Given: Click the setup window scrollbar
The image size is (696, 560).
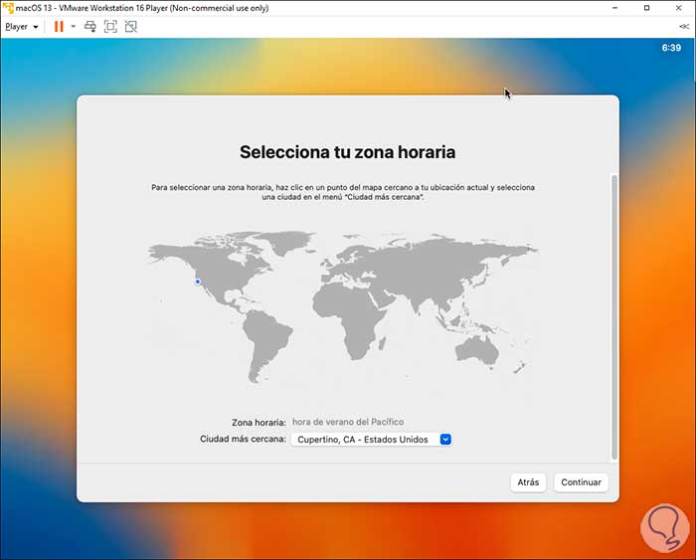Looking at the screenshot, I should point(614,316).
